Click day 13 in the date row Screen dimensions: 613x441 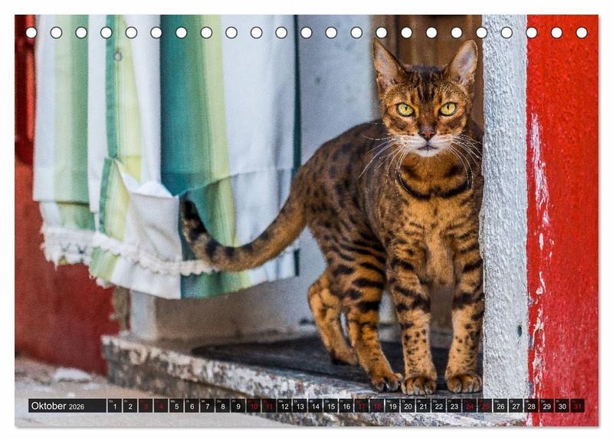(x=300, y=406)
